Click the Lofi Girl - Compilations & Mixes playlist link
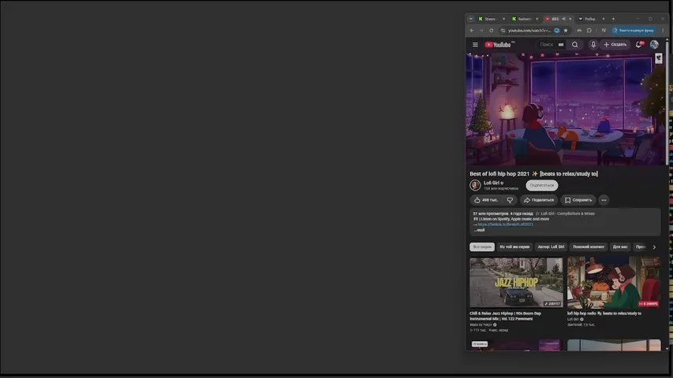The height and width of the screenshot is (378, 673). tap(567, 213)
